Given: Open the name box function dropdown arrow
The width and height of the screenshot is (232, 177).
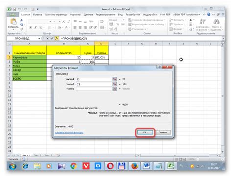Looking at the screenshot, I should [39, 39].
